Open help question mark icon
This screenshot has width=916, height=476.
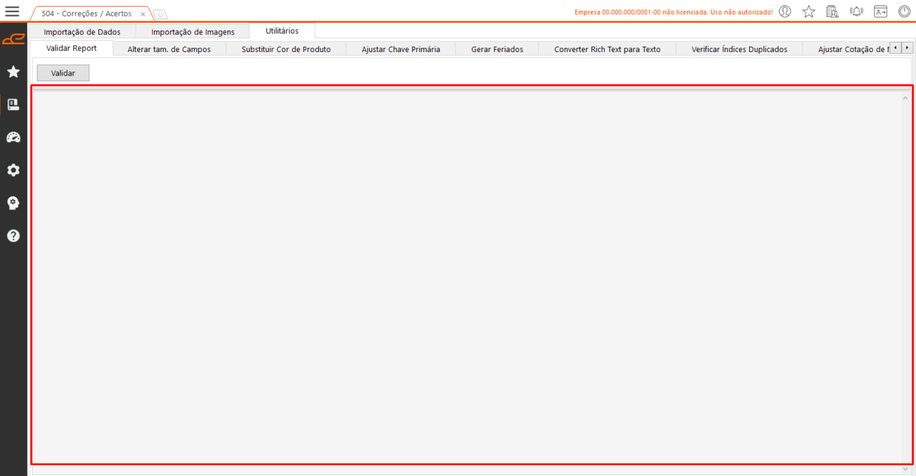(13, 235)
